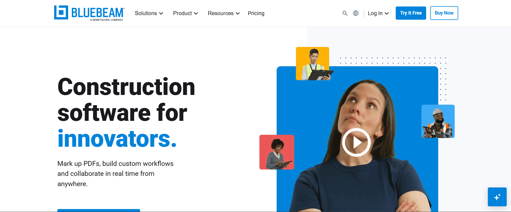This screenshot has width=511, height=212.
Task: Click the globe language icon
Action: pos(356,13)
